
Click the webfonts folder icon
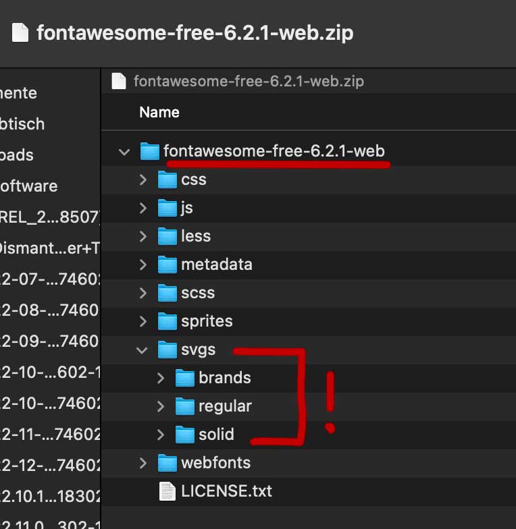pyautogui.click(x=167, y=463)
